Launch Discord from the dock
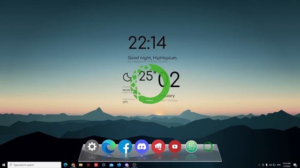 tap(142, 147)
